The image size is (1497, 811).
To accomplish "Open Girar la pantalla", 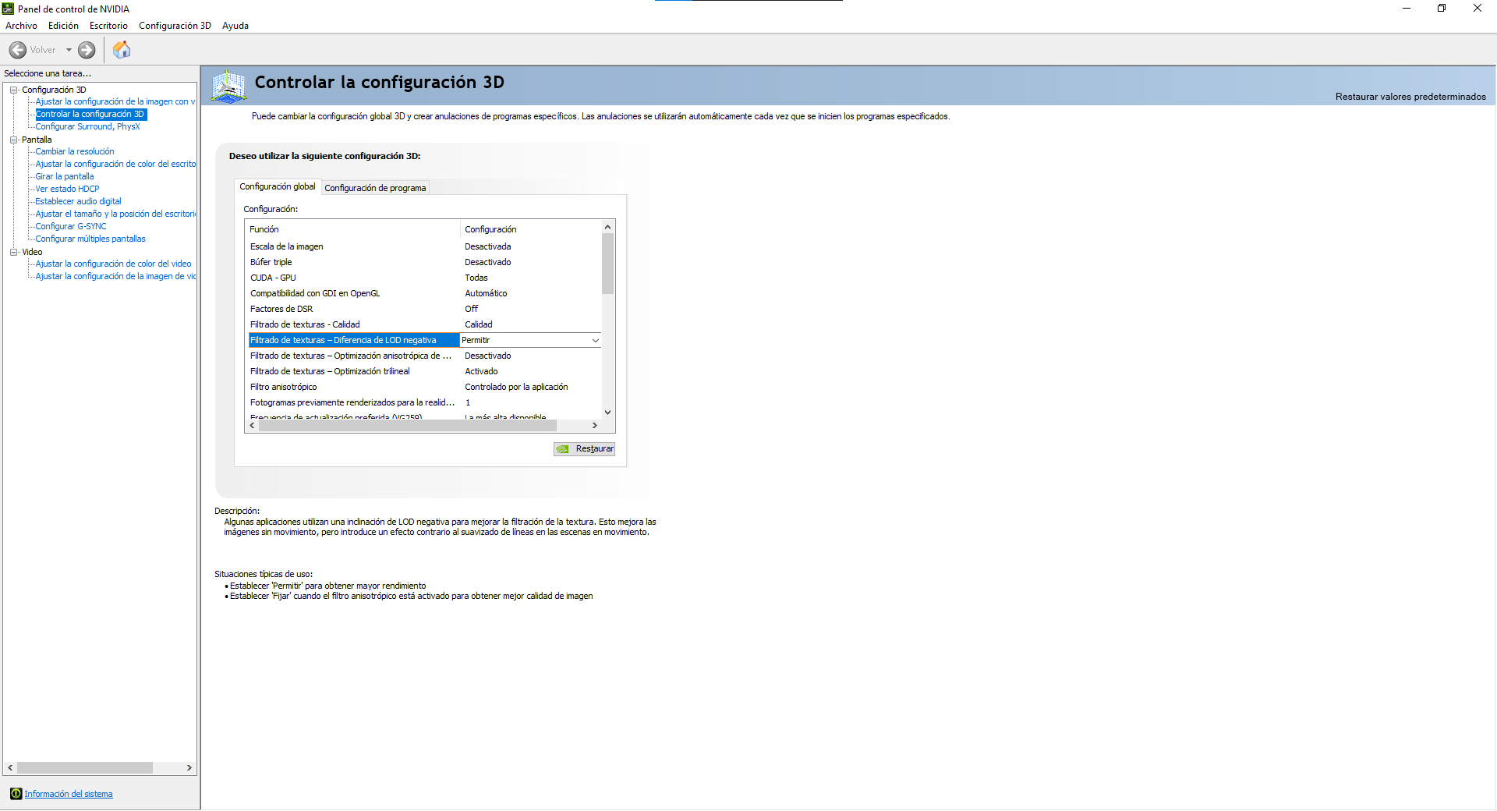I will pyautogui.click(x=65, y=176).
